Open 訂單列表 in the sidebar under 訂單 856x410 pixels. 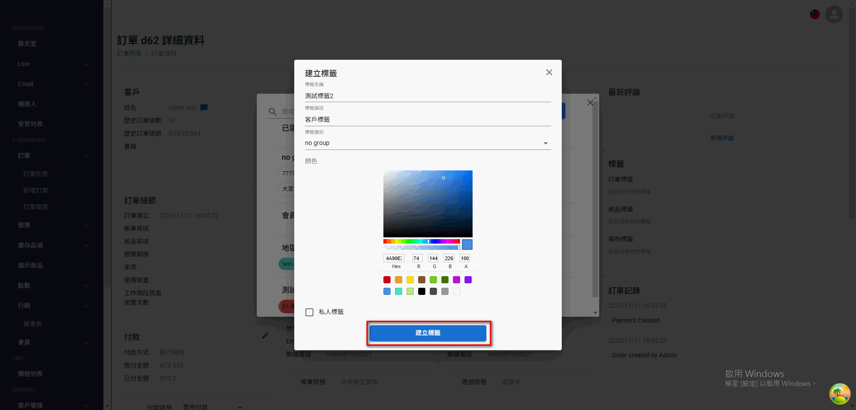(36, 174)
